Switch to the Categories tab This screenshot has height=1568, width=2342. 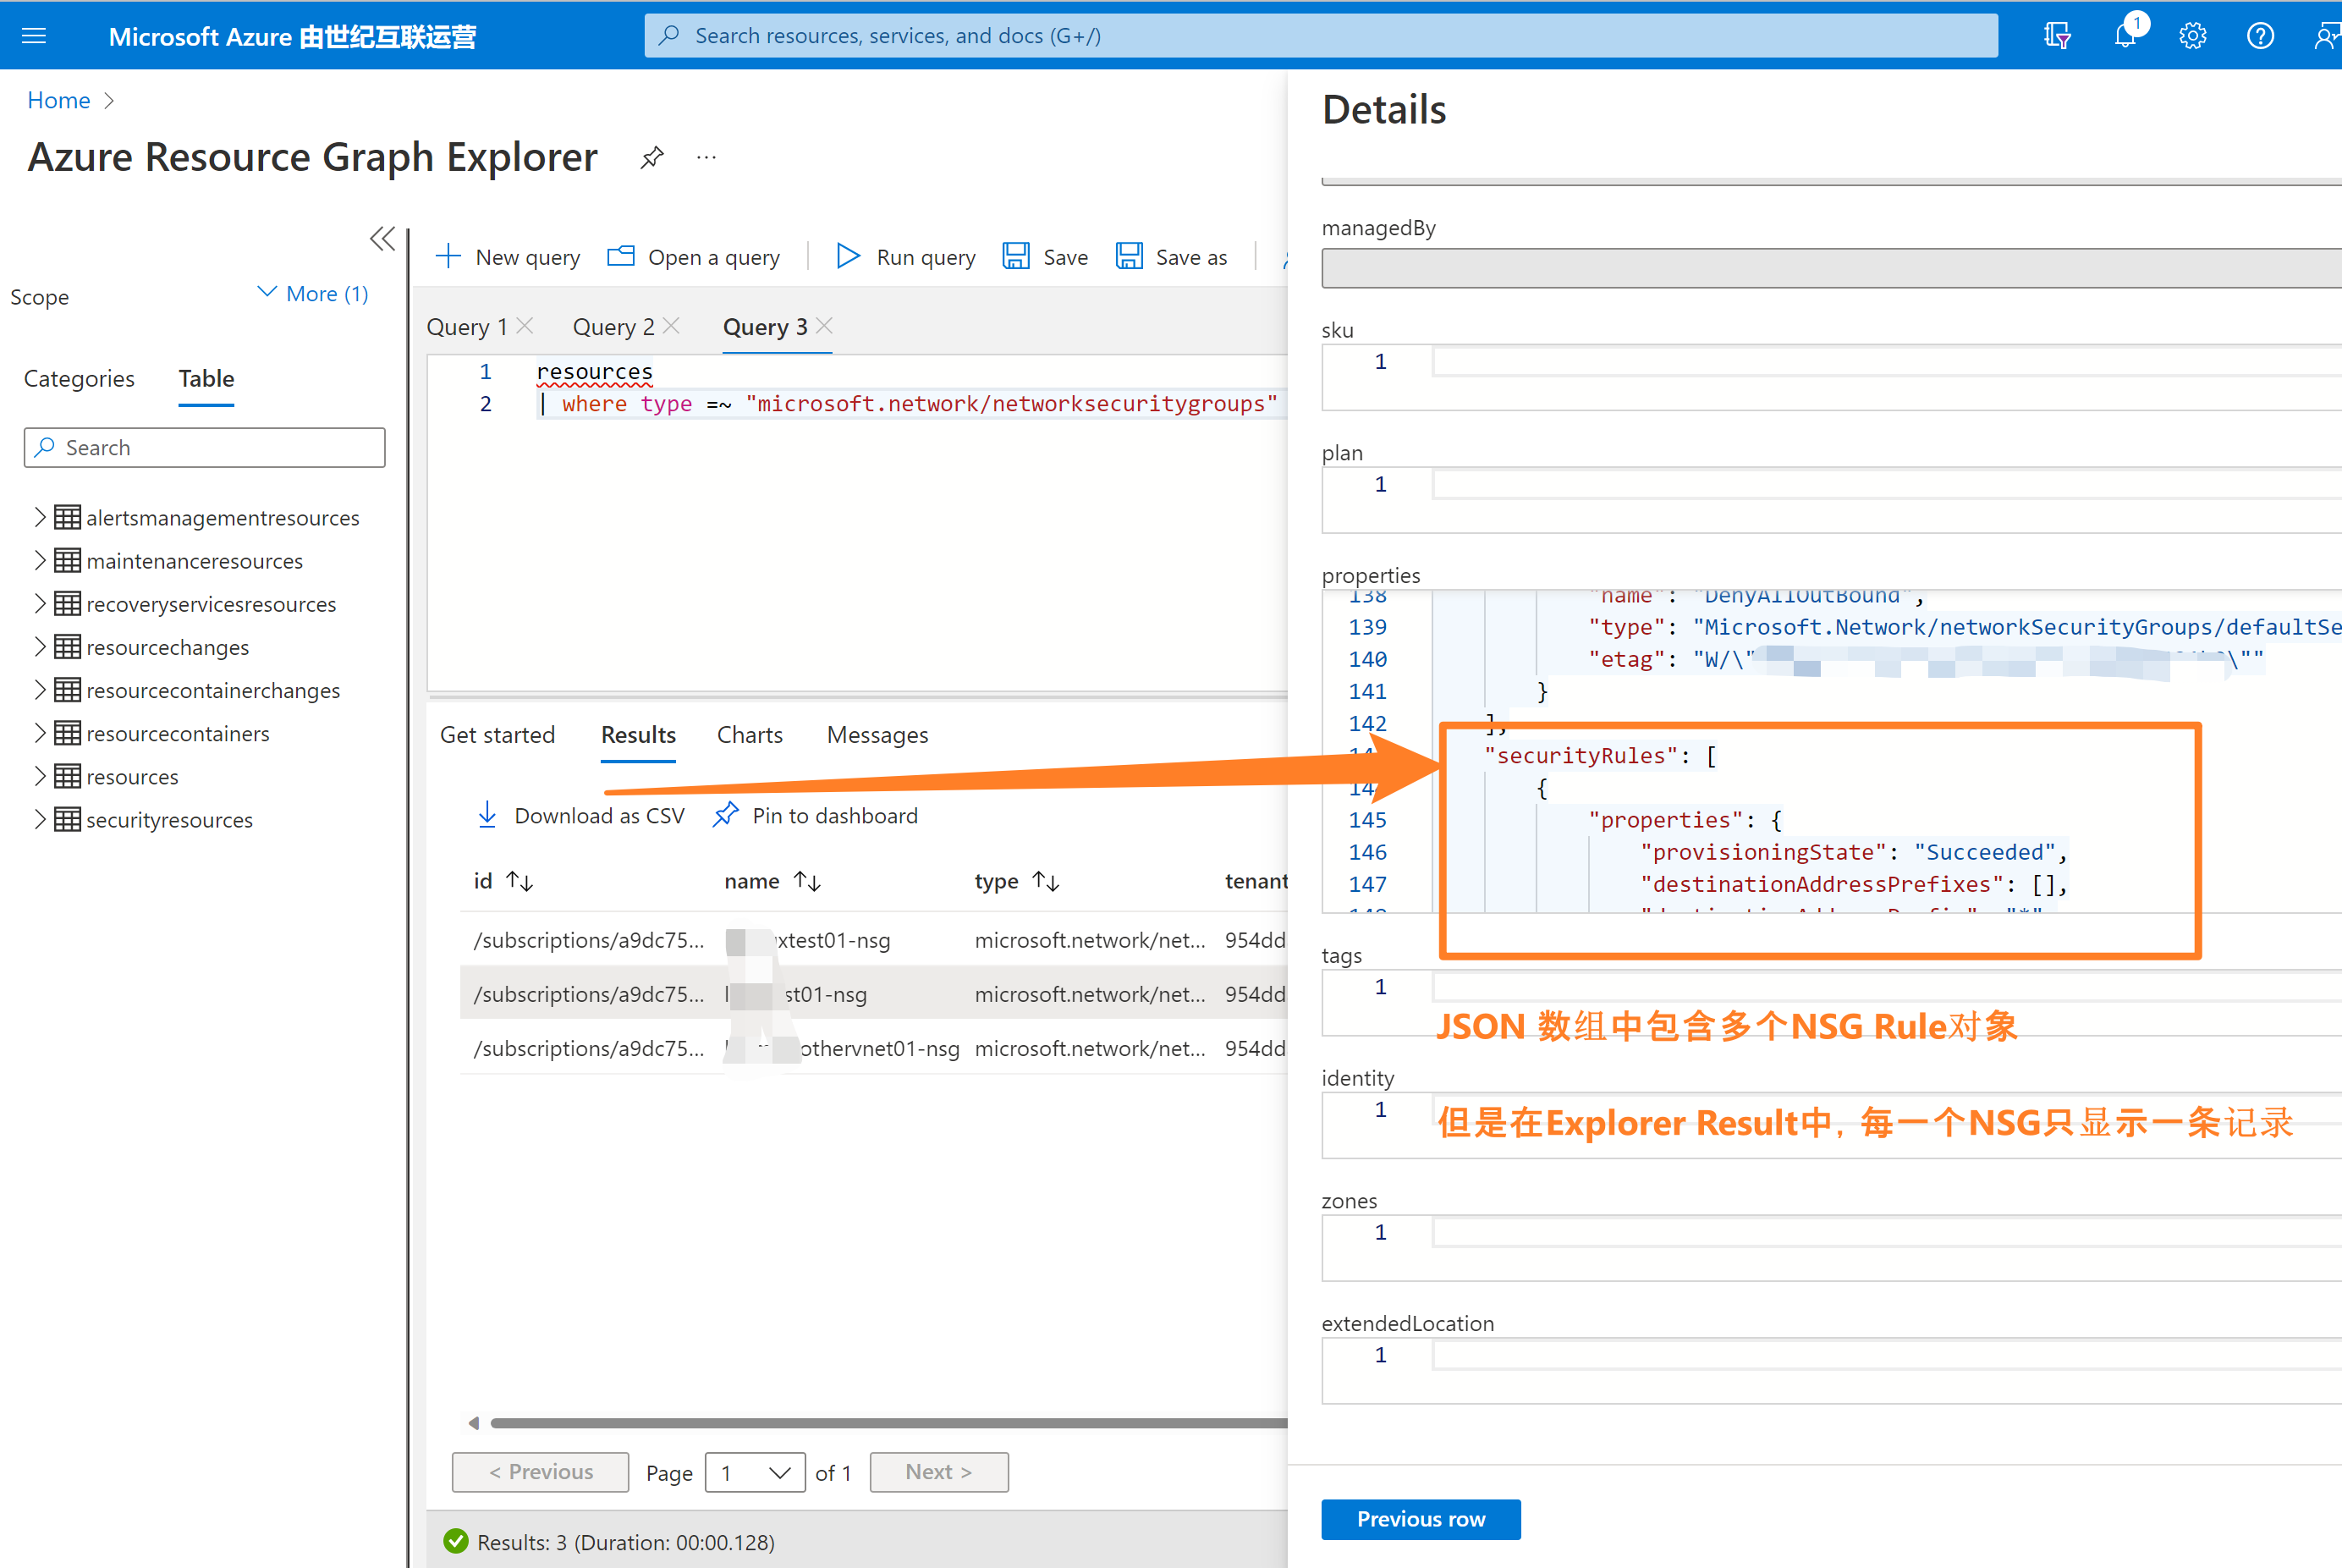click(x=79, y=378)
